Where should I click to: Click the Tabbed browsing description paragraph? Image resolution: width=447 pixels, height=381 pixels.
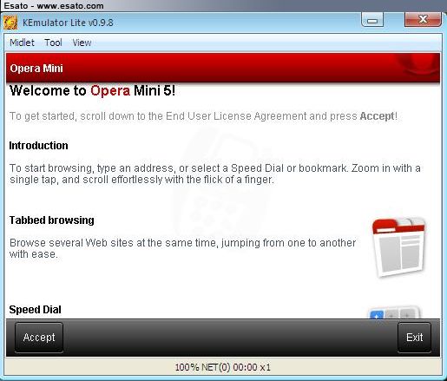(x=182, y=248)
